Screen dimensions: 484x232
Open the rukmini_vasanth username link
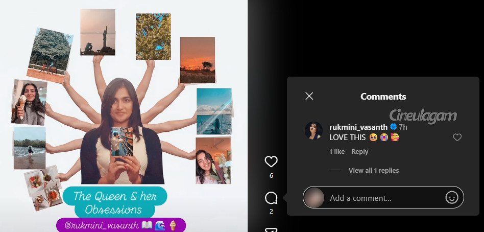(359, 127)
